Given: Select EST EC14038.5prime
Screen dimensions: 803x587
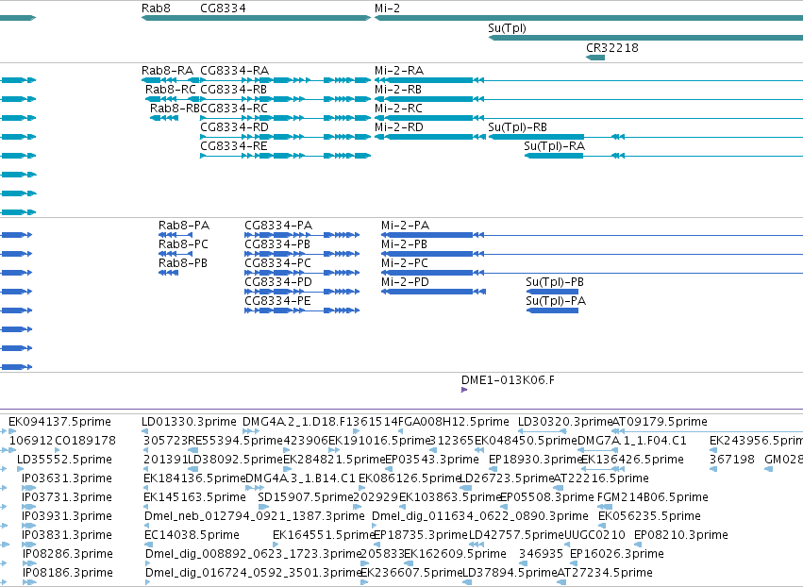Looking at the screenshot, I should [x=192, y=535].
